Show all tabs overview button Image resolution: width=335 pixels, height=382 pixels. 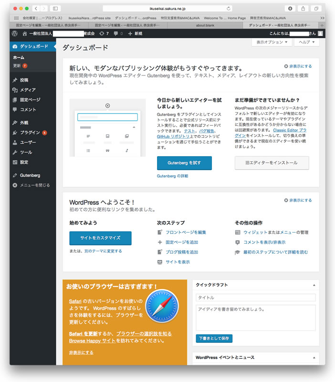(x=316, y=9)
